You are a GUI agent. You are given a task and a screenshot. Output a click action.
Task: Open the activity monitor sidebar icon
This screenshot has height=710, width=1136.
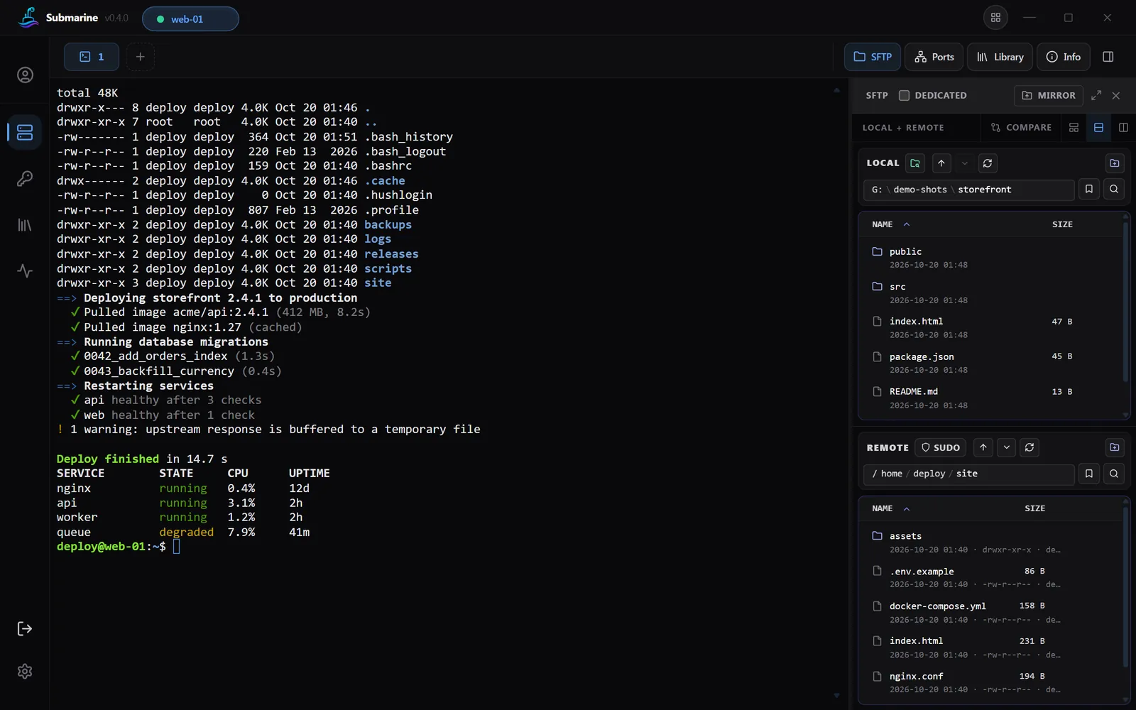tap(25, 271)
